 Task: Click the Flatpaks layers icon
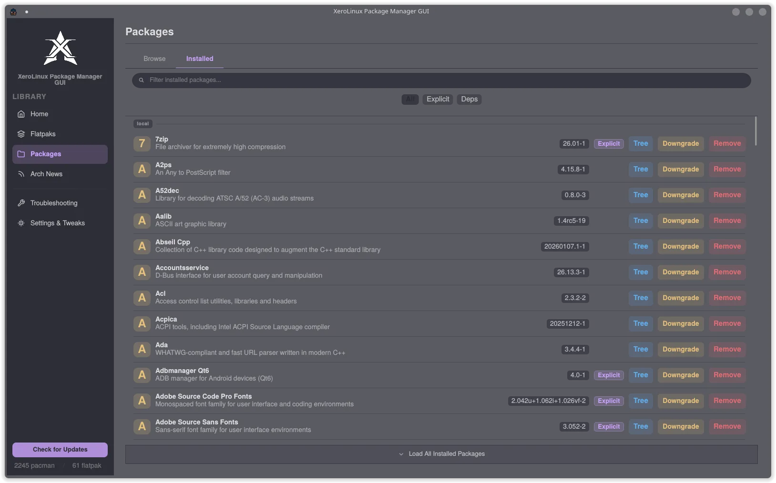tap(21, 134)
